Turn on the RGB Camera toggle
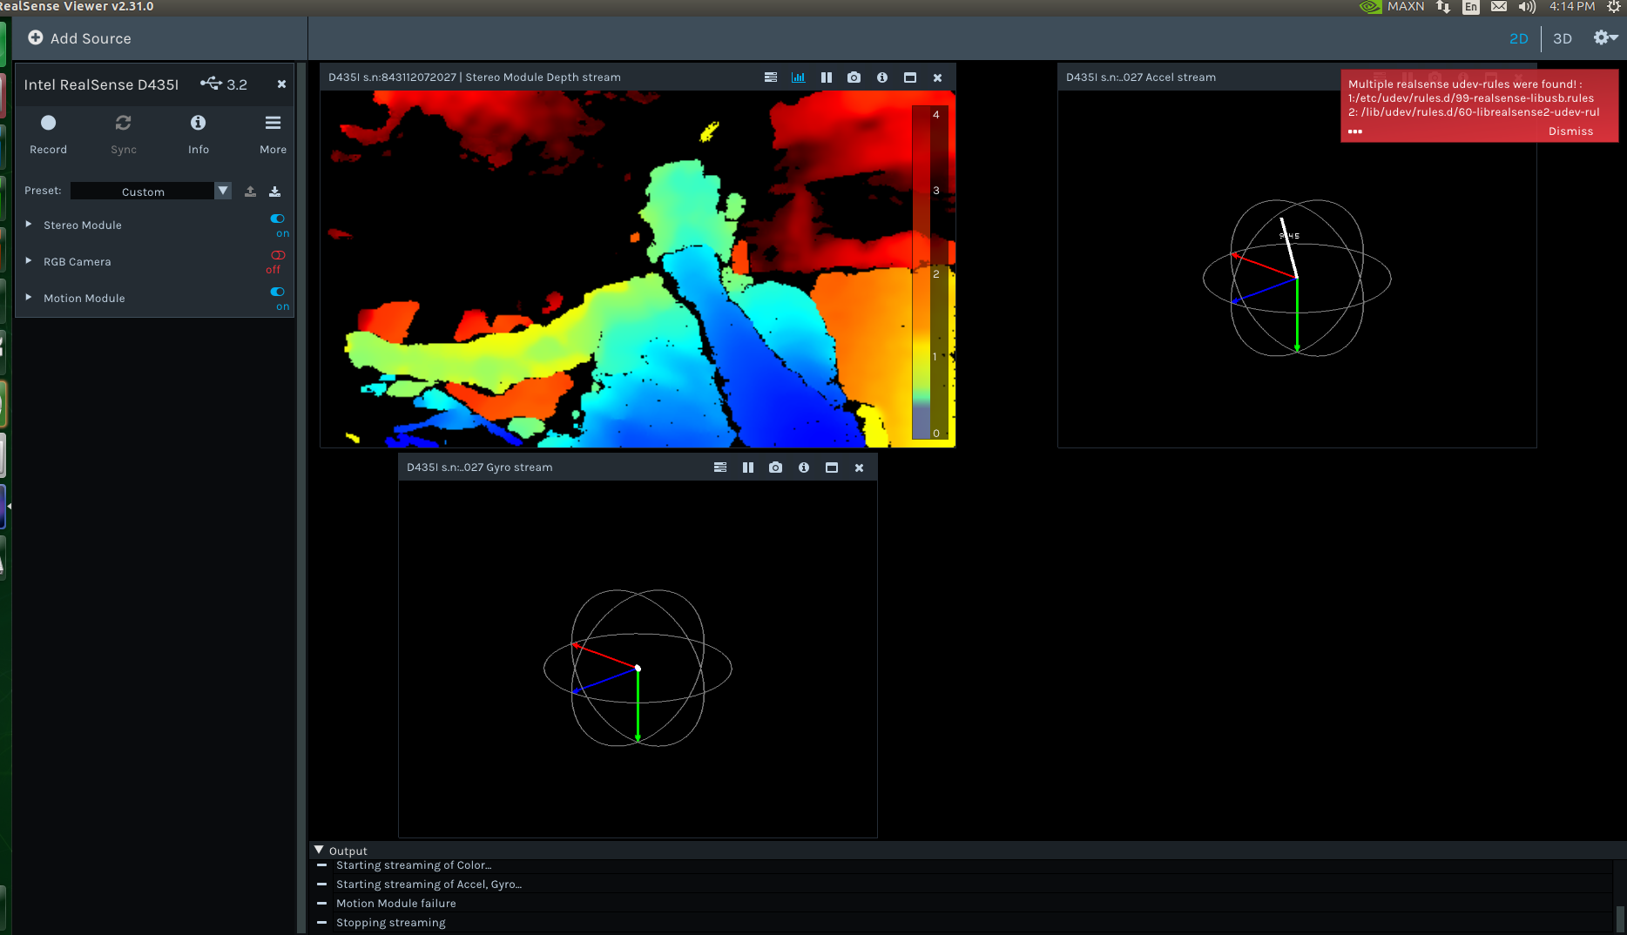The width and height of the screenshot is (1627, 935). click(x=278, y=255)
